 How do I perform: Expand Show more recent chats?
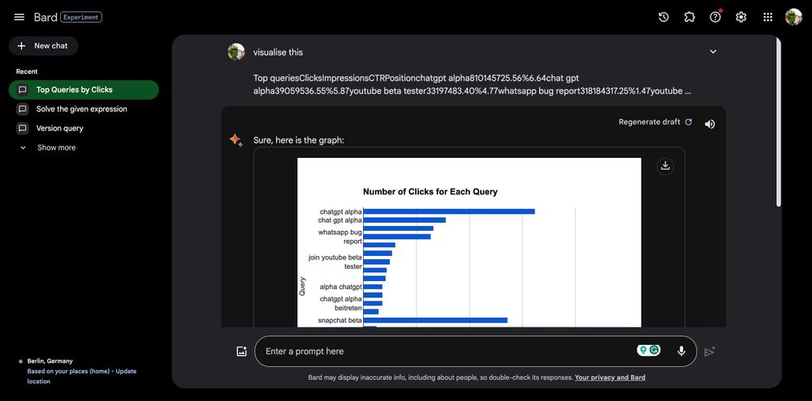point(55,147)
